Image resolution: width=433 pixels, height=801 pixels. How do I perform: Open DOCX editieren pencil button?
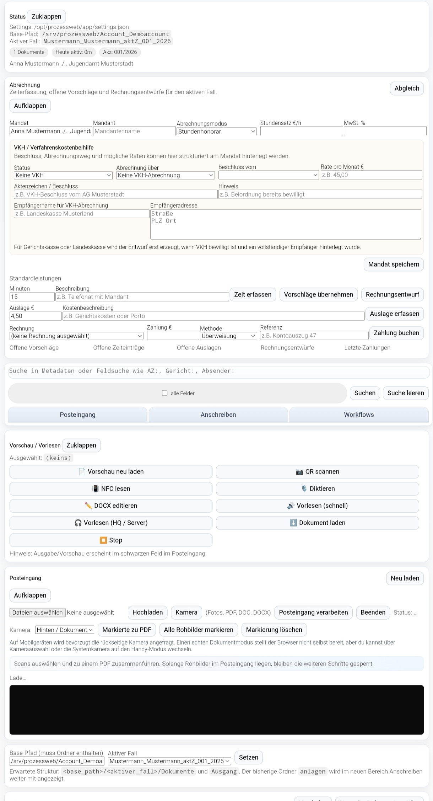[111, 506]
